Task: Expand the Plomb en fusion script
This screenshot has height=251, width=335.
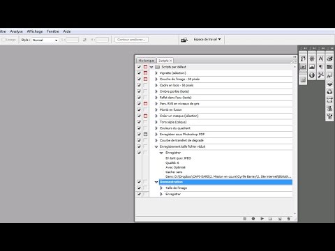Action: 156,109
